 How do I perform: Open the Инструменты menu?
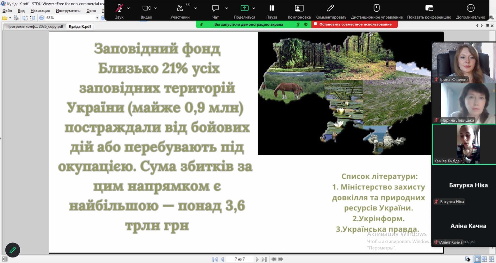(68, 11)
